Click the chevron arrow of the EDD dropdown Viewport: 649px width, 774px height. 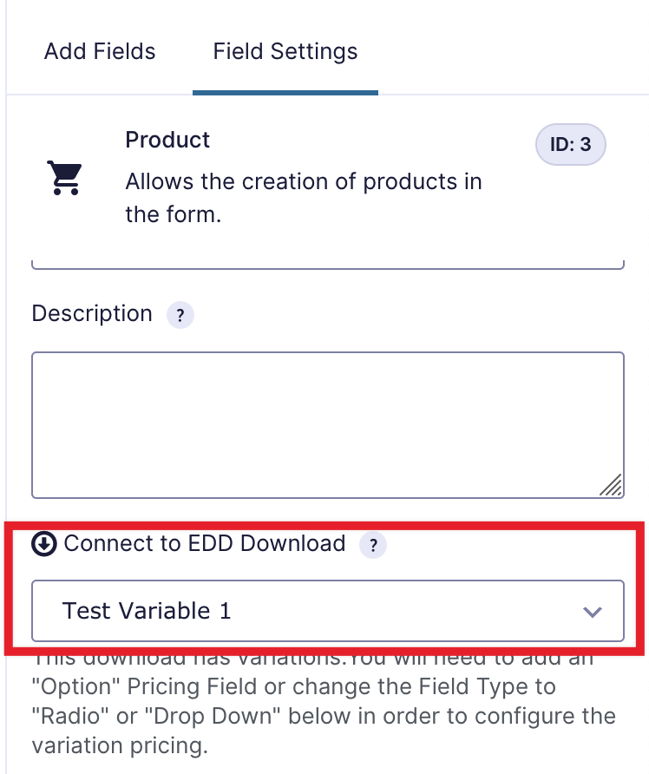(593, 612)
